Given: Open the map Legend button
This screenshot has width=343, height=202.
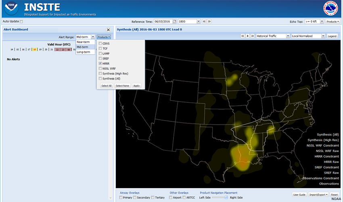Looking at the screenshot, I should 332,36.
